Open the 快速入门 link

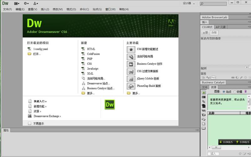pos(40,101)
